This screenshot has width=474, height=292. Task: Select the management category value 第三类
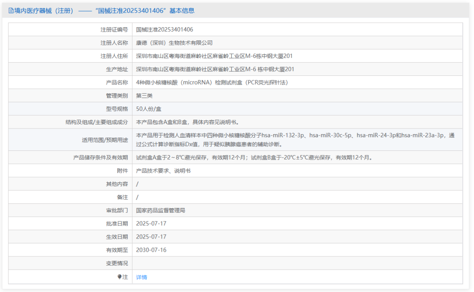[144, 96]
